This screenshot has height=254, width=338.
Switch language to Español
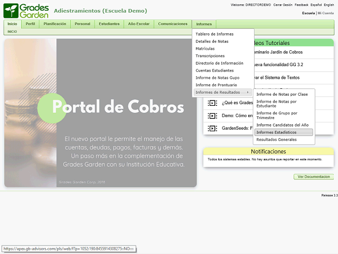click(316, 5)
